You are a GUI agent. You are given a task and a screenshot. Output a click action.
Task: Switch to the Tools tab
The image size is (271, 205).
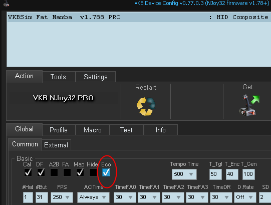[59, 77]
